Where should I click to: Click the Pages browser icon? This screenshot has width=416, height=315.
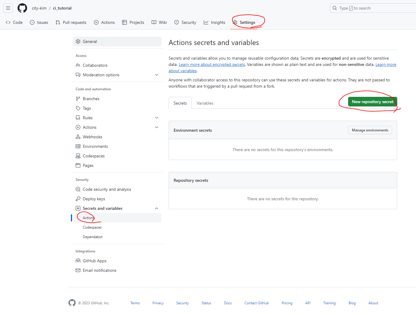click(x=78, y=165)
